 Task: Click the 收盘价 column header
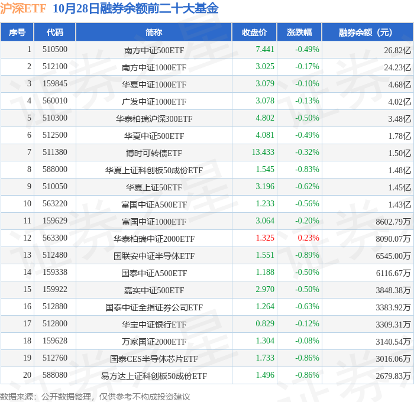click(x=254, y=32)
